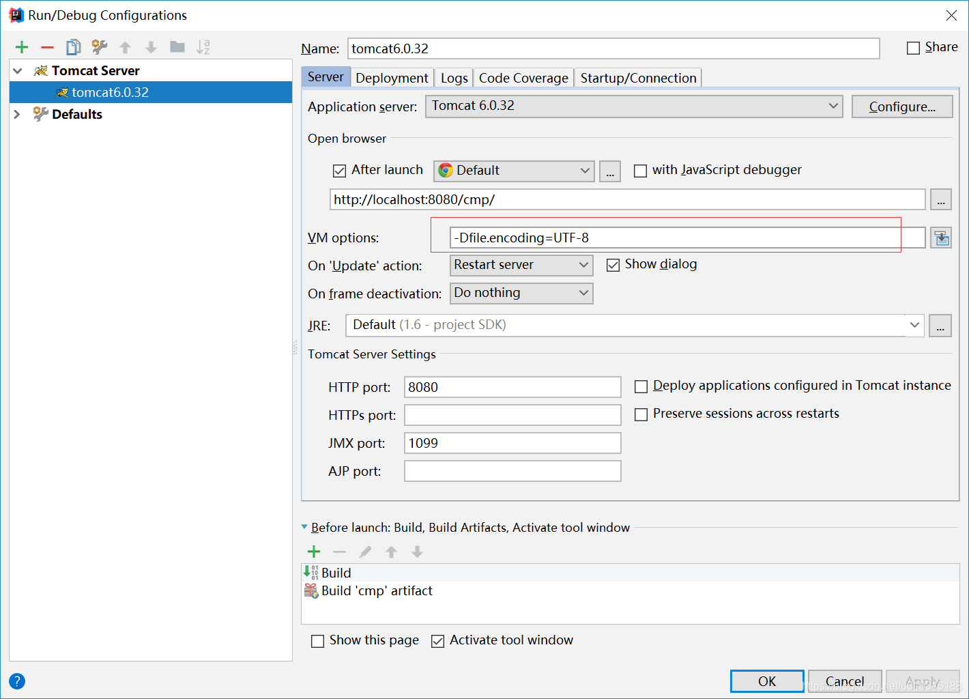Click Configure... button

coord(902,106)
